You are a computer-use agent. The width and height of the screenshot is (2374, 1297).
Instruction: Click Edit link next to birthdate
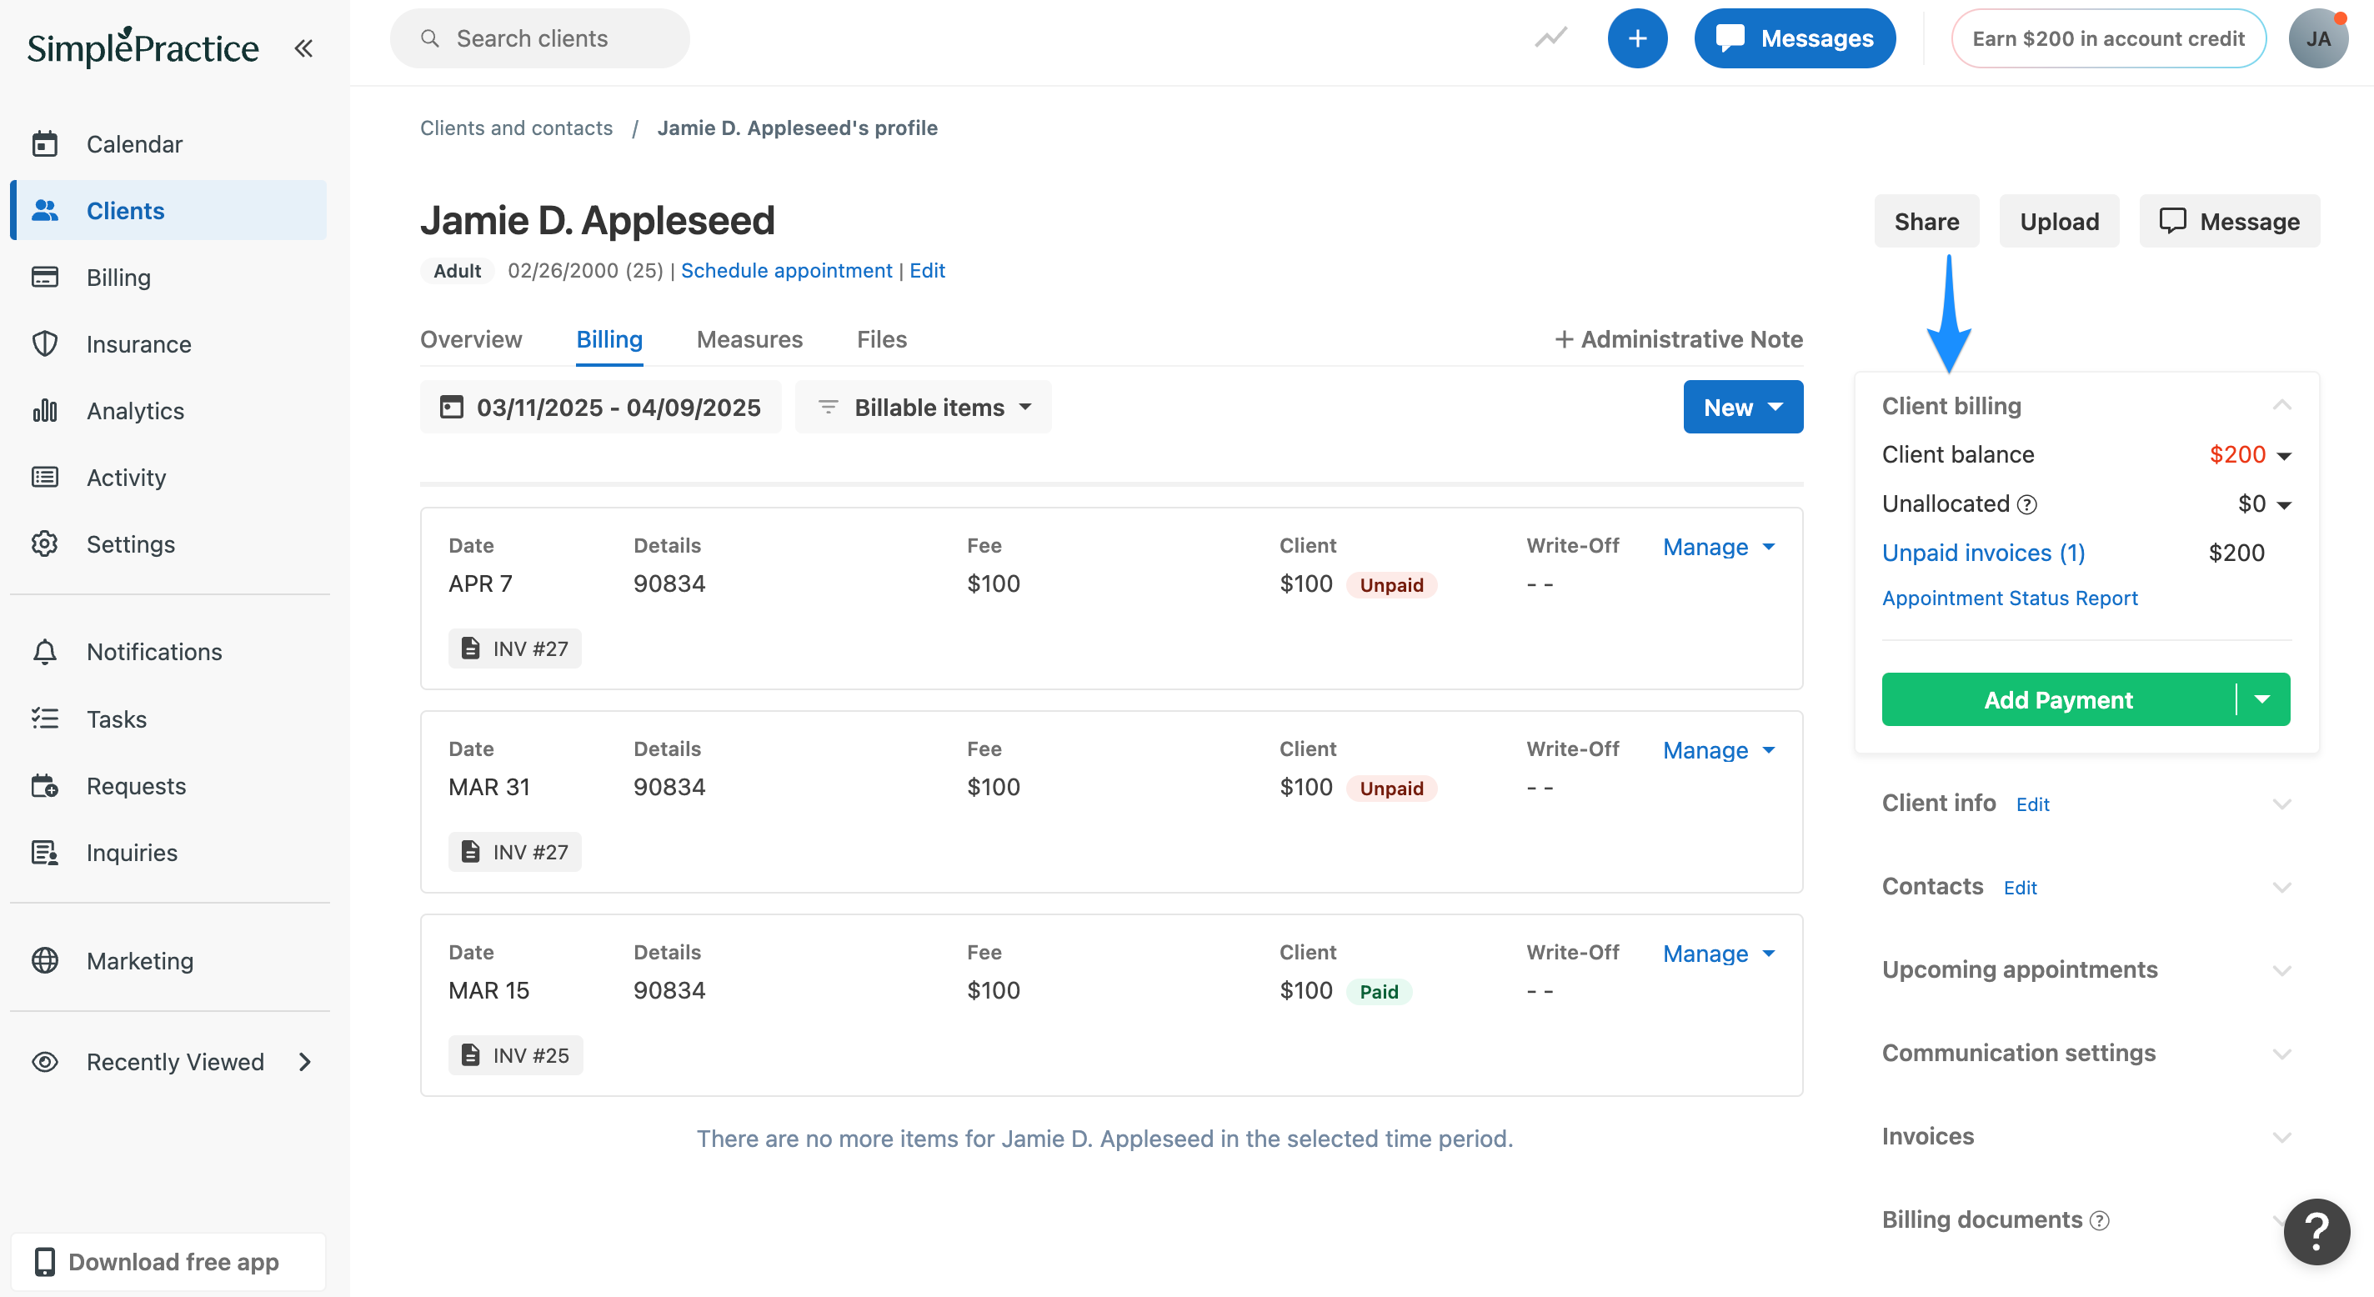click(927, 271)
